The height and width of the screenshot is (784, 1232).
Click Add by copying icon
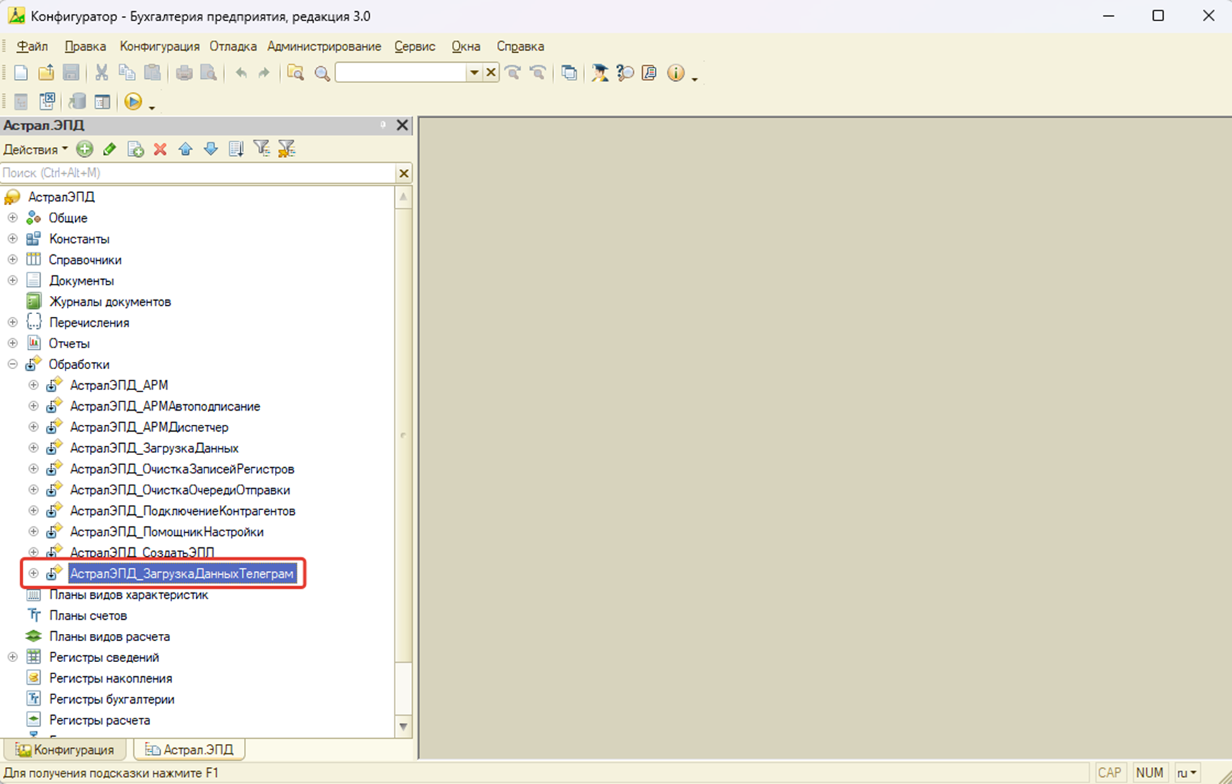point(135,149)
